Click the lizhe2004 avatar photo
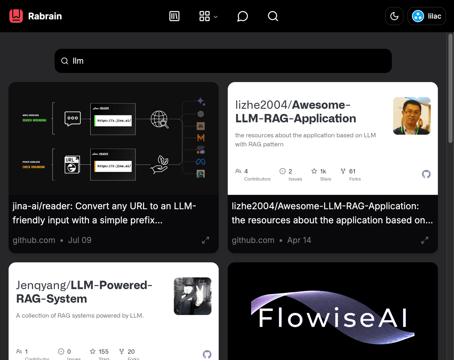 [x=412, y=116]
